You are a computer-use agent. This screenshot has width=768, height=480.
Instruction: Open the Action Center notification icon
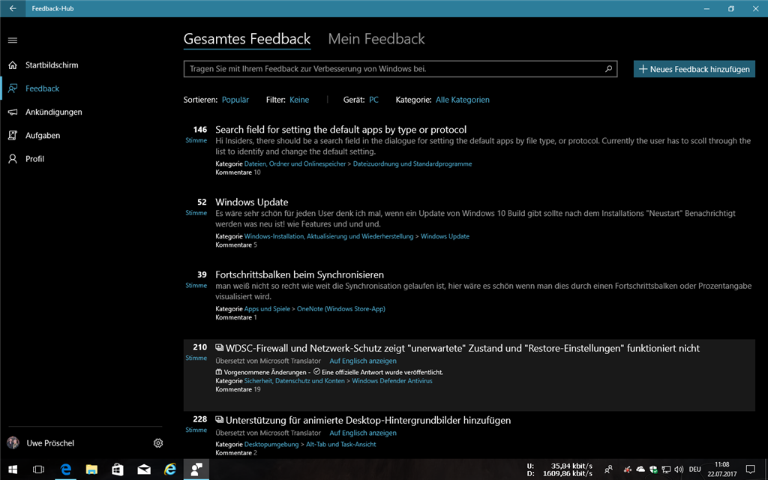click(x=750, y=469)
